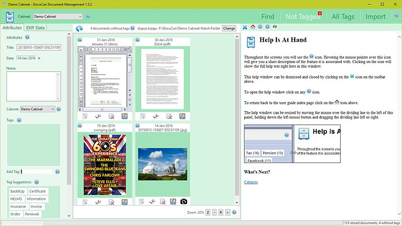Viewport: 402px width, 226px height.
Task: Add the HELMS tag suggestion
Action: [16, 199]
